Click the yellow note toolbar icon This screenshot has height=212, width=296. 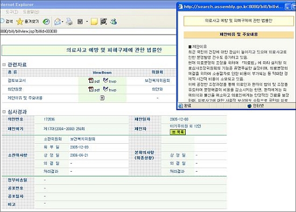tap(94, 22)
